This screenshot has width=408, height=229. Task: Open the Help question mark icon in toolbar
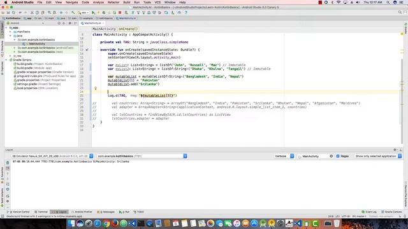click(186, 13)
